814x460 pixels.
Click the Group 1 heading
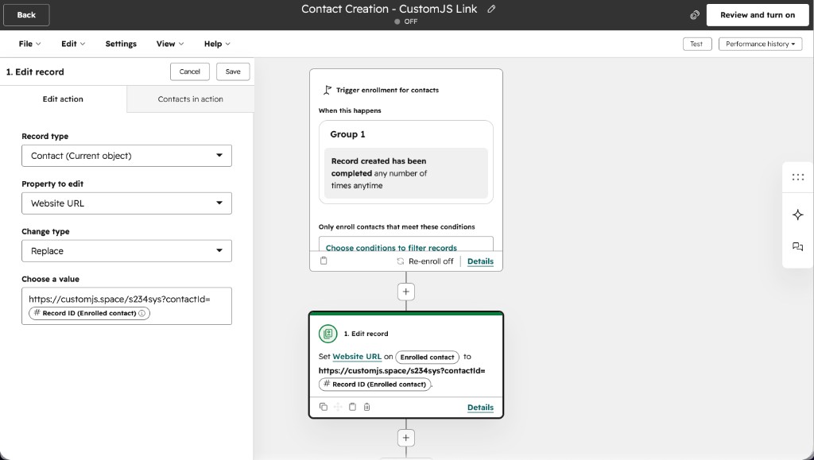pyautogui.click(x=348, y=134)
